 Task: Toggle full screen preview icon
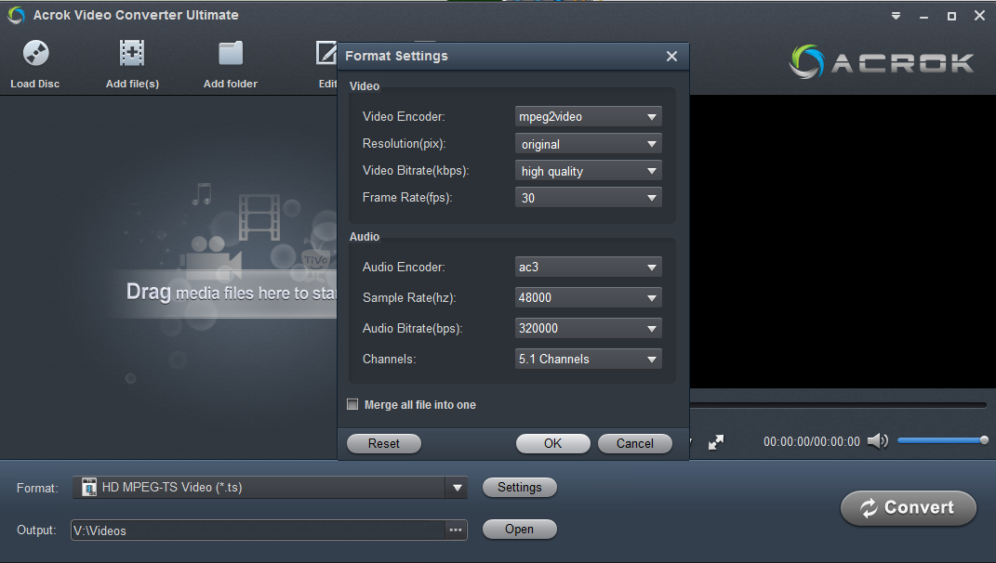point(716,442)
